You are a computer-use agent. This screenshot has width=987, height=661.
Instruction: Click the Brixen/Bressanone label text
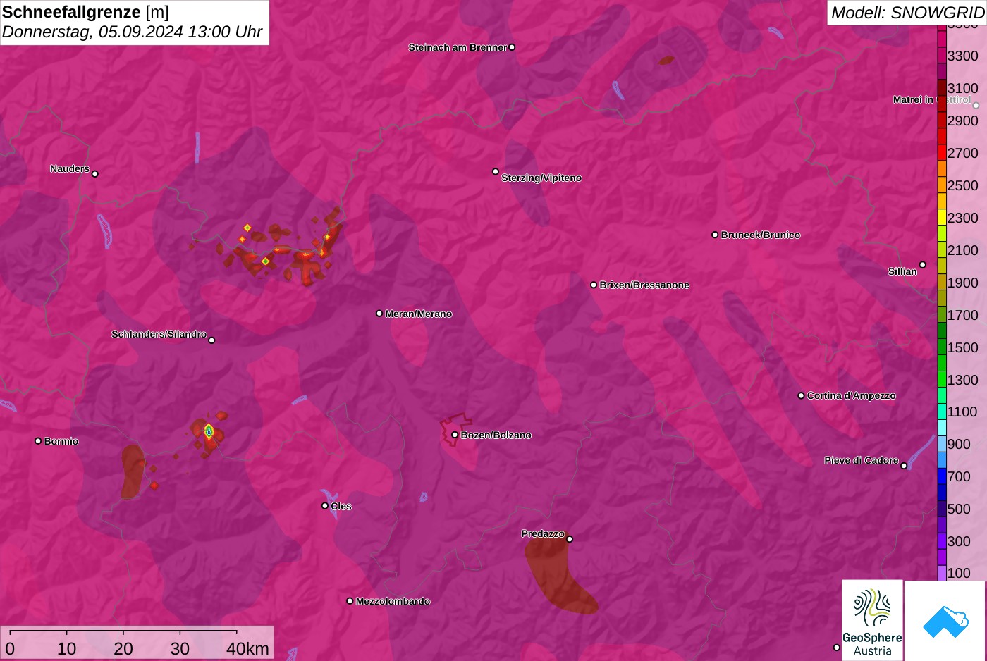coord(644,285)
